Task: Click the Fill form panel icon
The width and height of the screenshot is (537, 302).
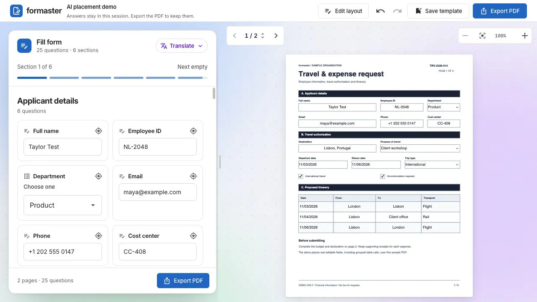Action: [x=24, y=46]
